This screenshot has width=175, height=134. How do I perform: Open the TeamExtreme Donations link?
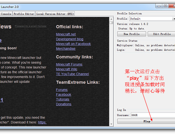pos(64,104)
